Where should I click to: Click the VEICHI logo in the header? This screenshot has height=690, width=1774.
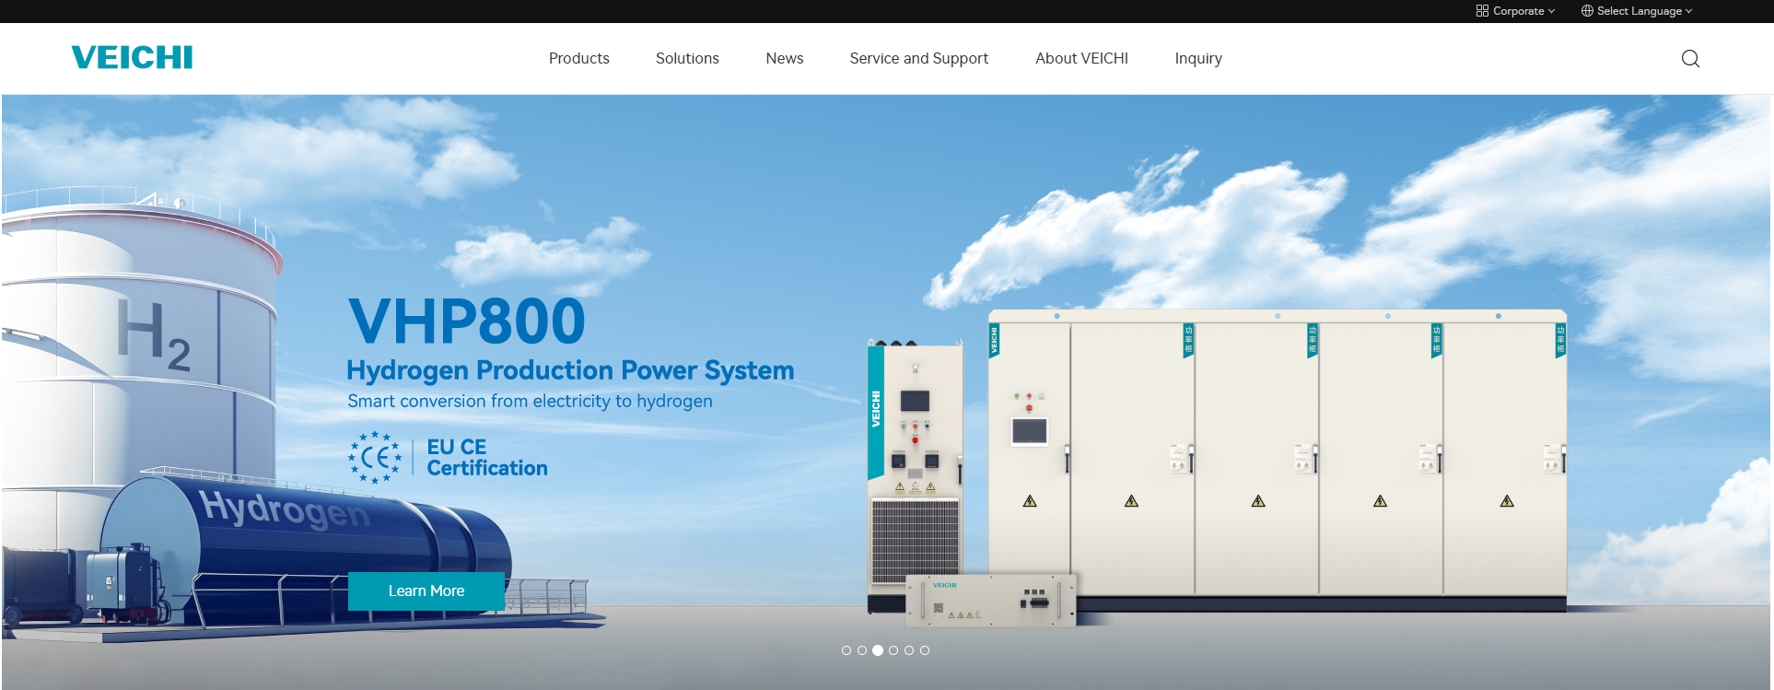132,58
